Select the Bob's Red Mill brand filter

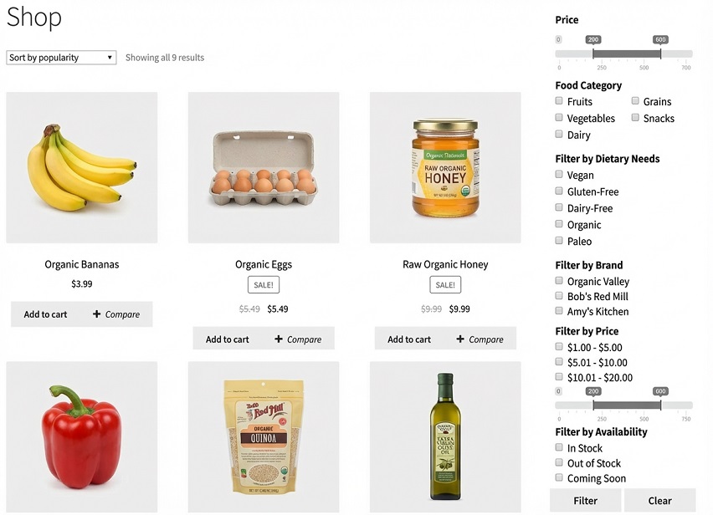point(559,296)
